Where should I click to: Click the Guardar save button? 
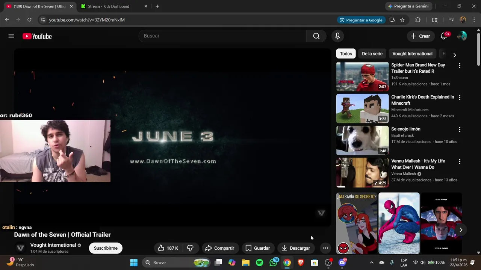257,248
